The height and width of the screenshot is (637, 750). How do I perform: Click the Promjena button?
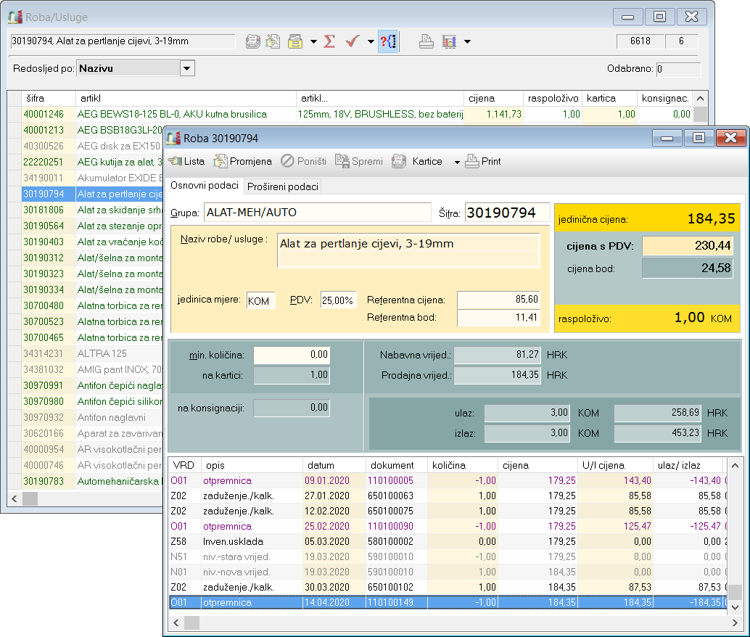(x=242, y=161)
